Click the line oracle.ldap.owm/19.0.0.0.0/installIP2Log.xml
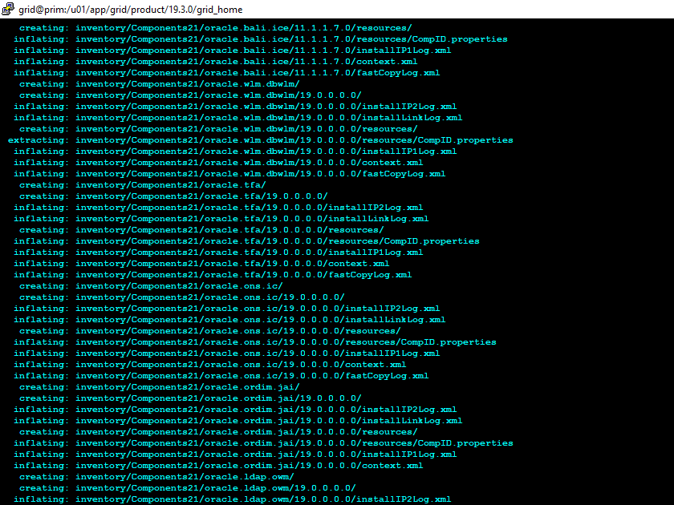The height and width of the screenshot is (505, 674). click(232, 499)
